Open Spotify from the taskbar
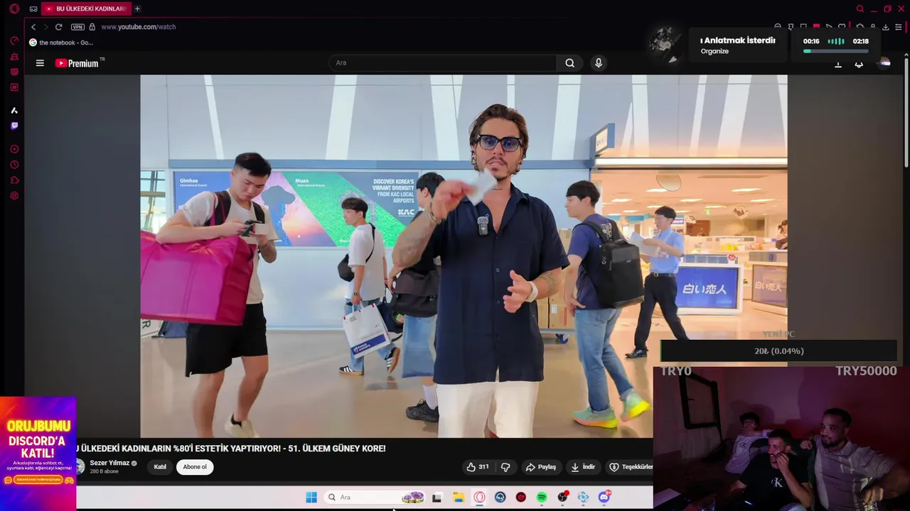The height and width of the screenshot is (511, 910). 542,498
